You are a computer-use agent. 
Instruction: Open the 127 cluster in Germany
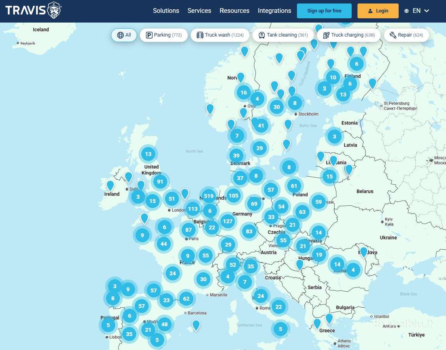tap(227, 221)
